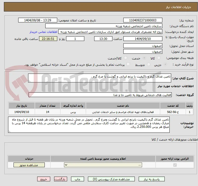Click the گروه خدمت field
Viewport: 198px width, 186px height.
click(x=100, y=95)
